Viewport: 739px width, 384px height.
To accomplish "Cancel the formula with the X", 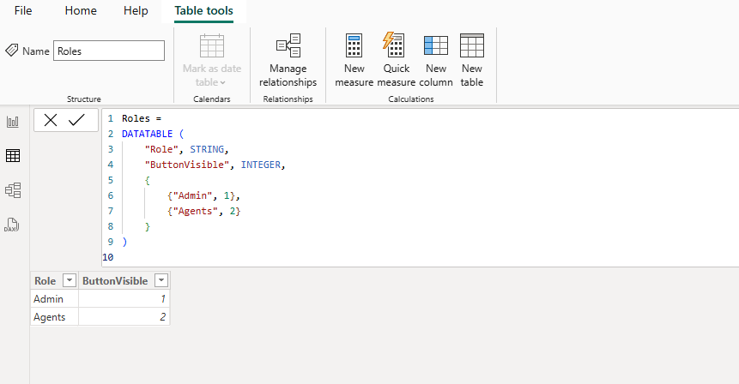I will click(x=51, y=121).
